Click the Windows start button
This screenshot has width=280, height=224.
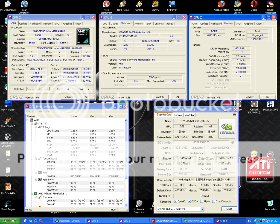click(x=10, y=221)
